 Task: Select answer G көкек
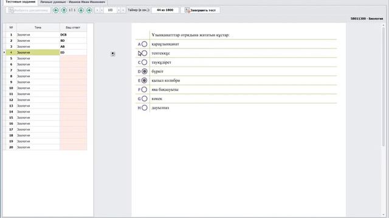pyautogui.click(x=144, y=99)
